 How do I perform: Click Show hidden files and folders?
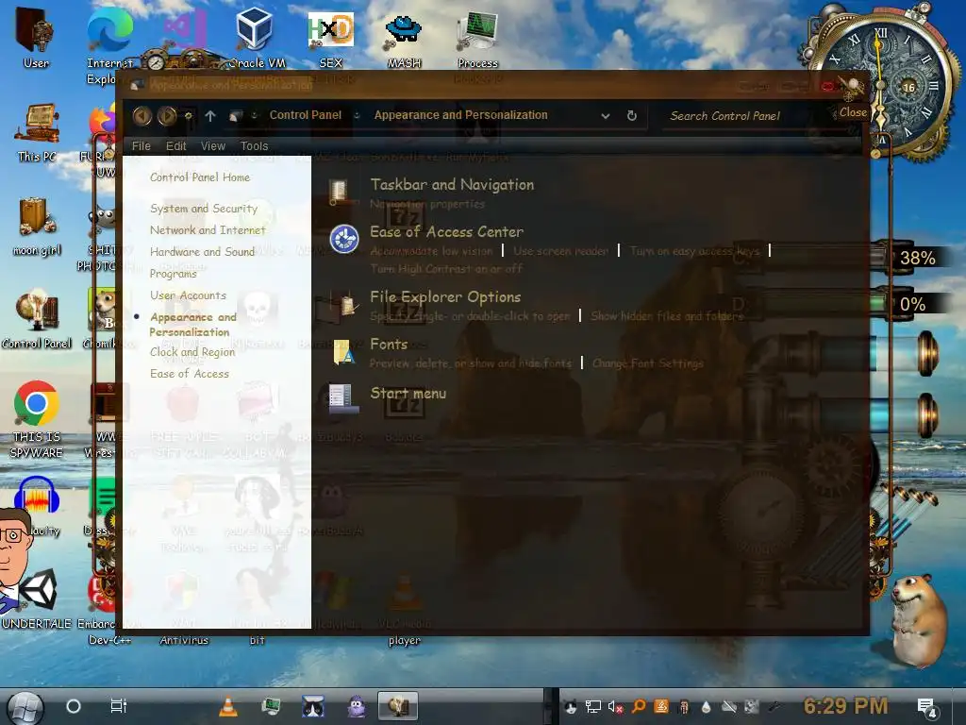667,316
